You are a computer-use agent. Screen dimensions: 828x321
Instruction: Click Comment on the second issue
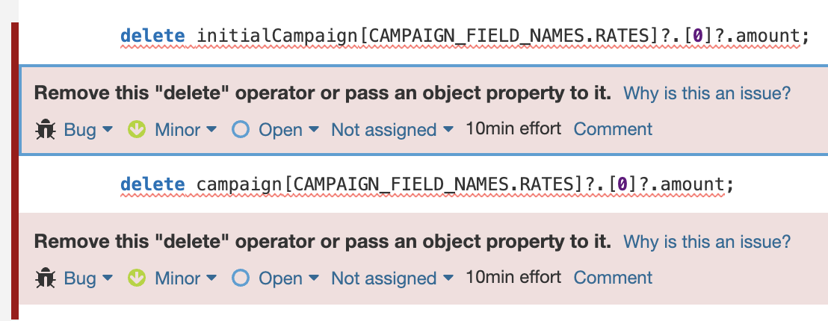pos(613,278)
